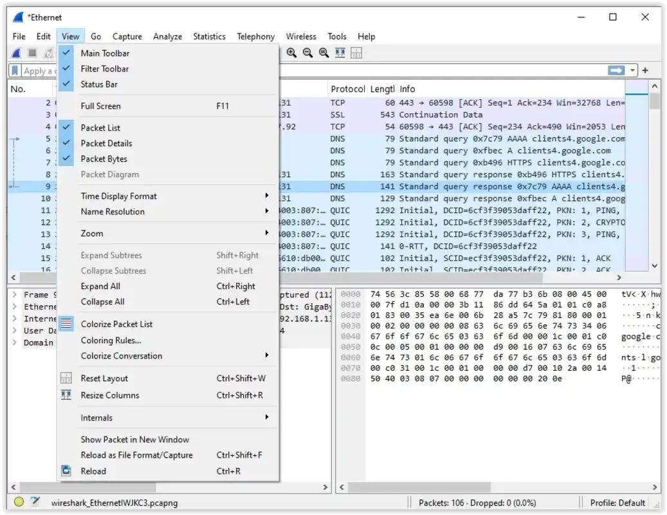Image resolution: width=667 pixels, height=515 pixels.
Task: Expand the User Datagram tree node
Action: click(14, 330)
